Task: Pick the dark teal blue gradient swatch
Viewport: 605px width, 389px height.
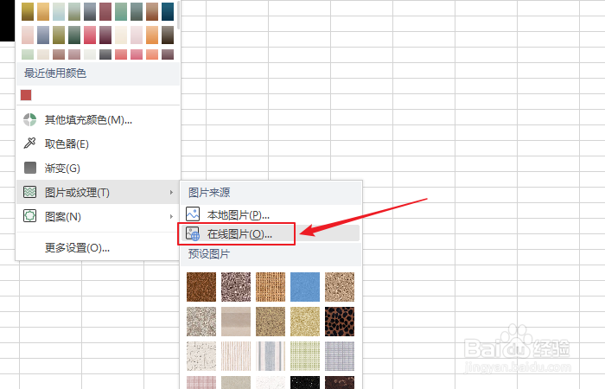Action: tap(168, 11)
